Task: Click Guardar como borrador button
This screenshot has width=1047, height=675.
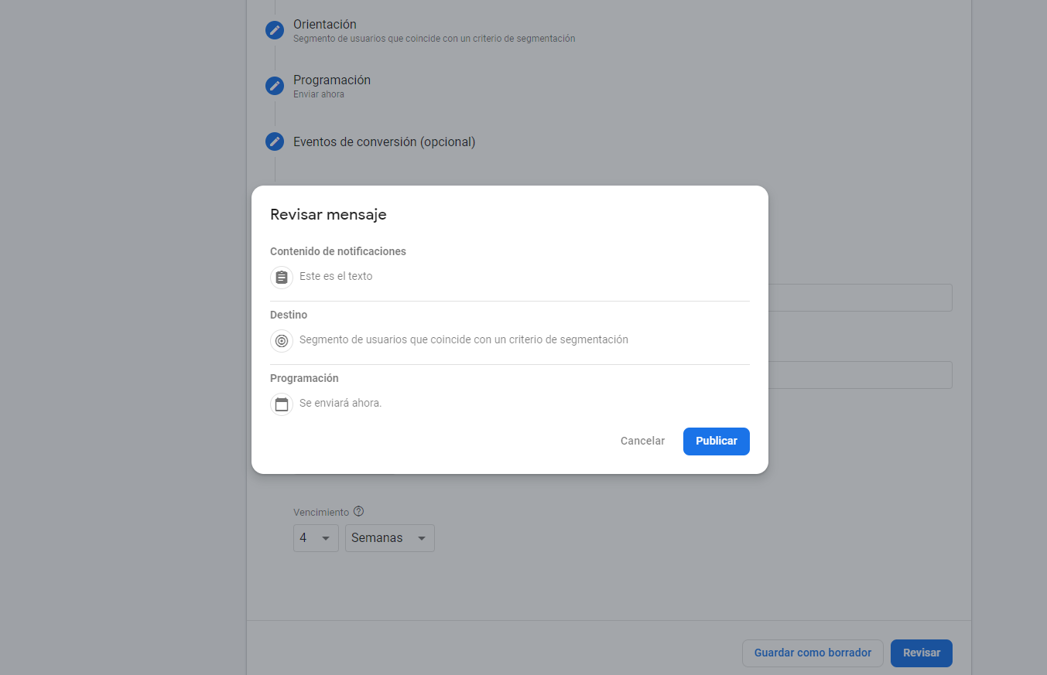Action: [813, 653]
